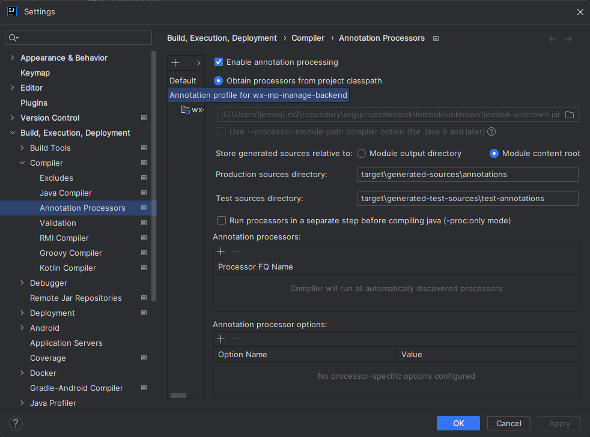Open help for processor-module-path option

(x=491, y=131)
